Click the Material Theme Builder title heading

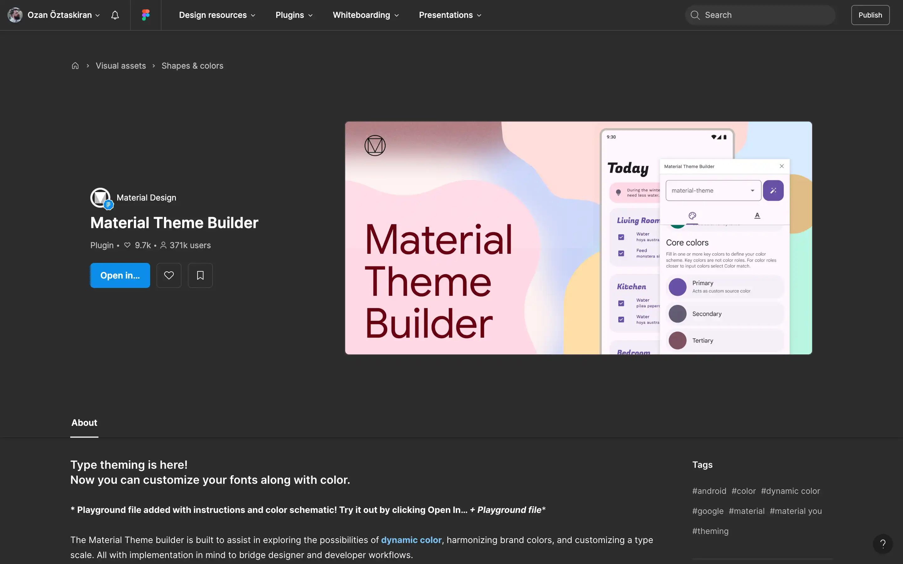coord(174,223)
